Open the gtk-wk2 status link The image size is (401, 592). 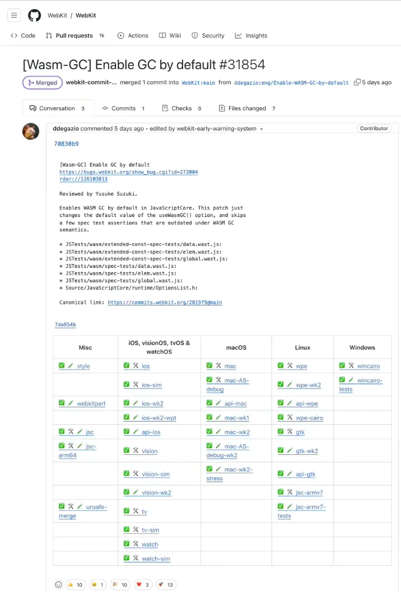pos(307,451)
